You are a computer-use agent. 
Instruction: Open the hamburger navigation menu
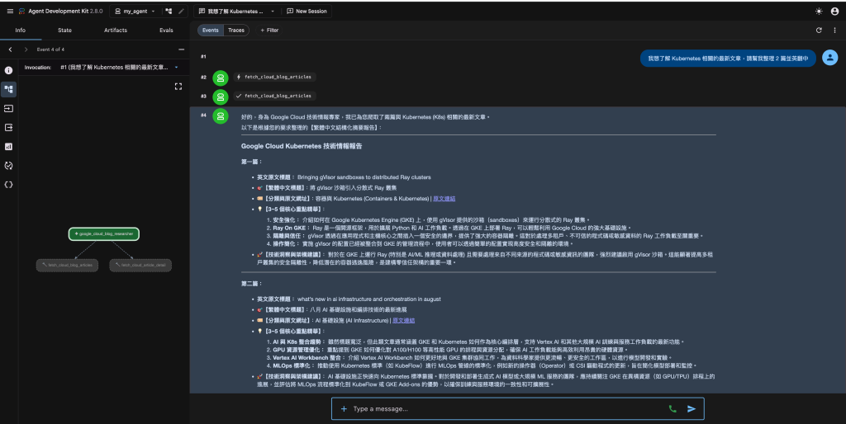pos(10,11)
